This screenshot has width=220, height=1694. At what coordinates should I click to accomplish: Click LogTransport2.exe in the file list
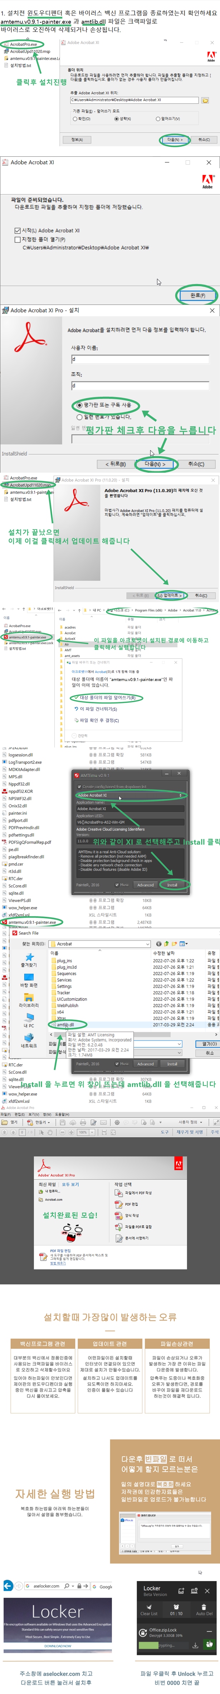point(22,762)
